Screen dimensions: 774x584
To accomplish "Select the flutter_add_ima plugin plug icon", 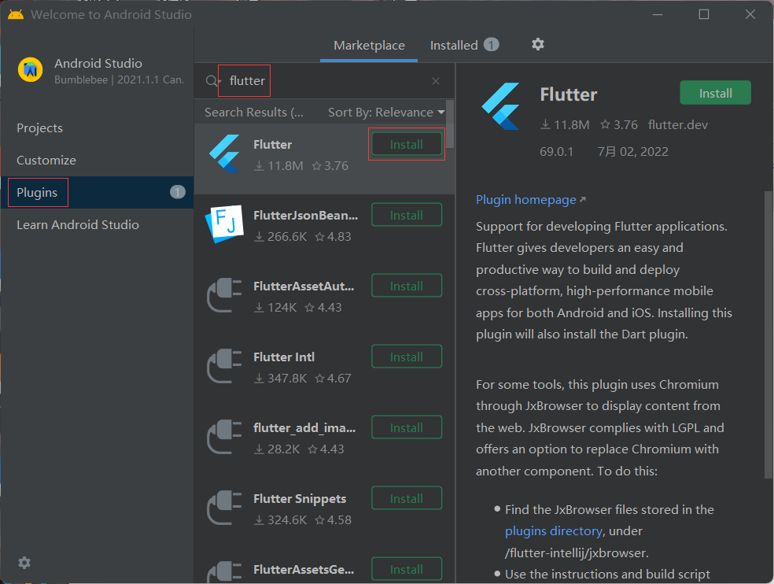I will [225, 437].
